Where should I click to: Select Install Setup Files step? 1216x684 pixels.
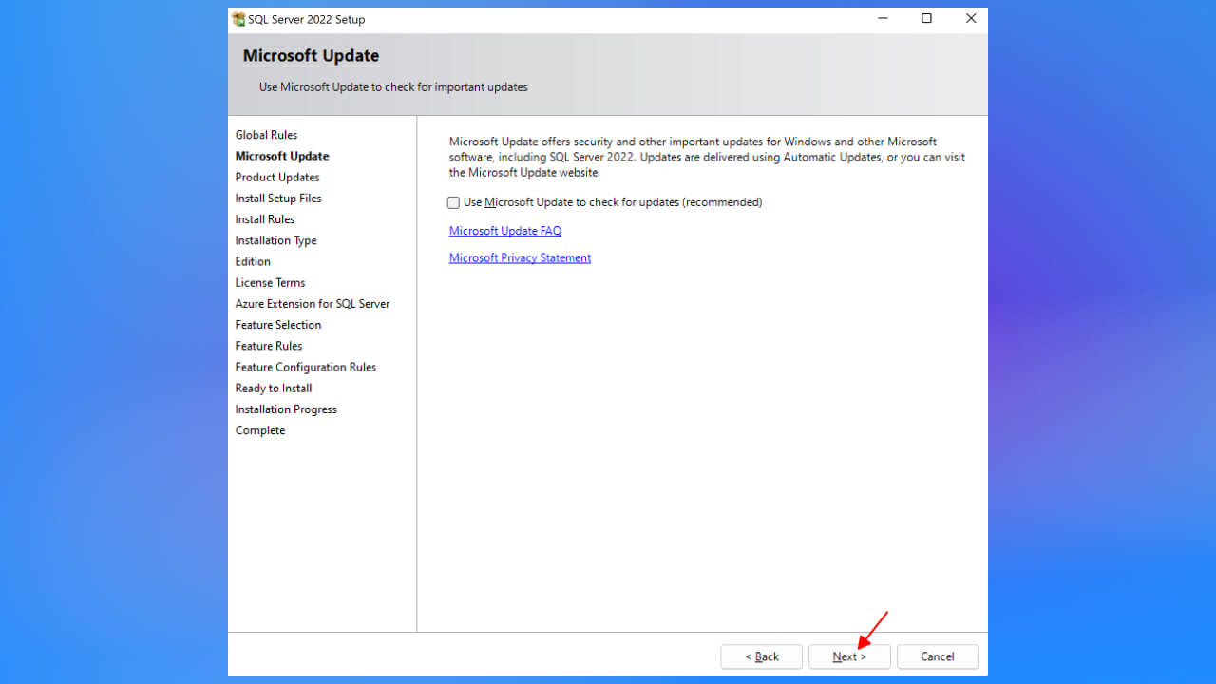(x=278, y=198)
